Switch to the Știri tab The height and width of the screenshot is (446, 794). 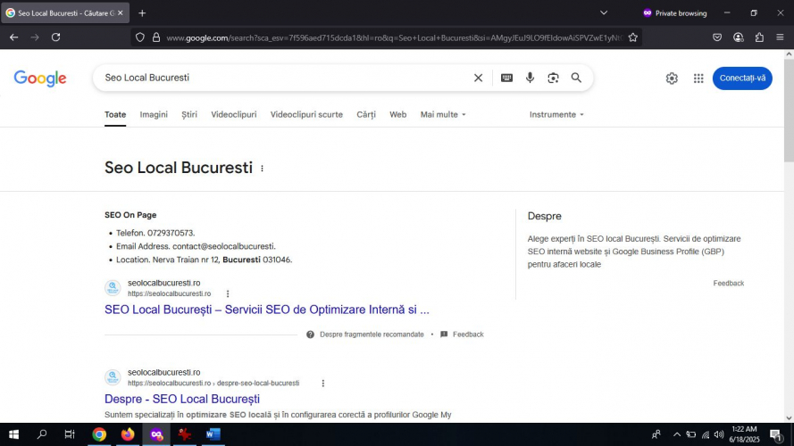189,115
